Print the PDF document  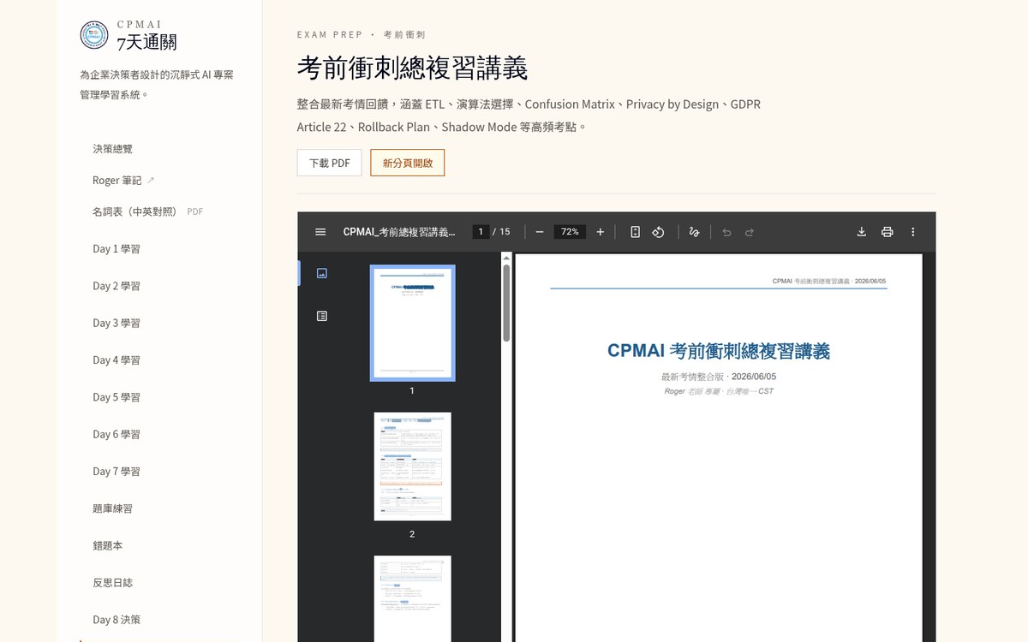coord(888,232)
